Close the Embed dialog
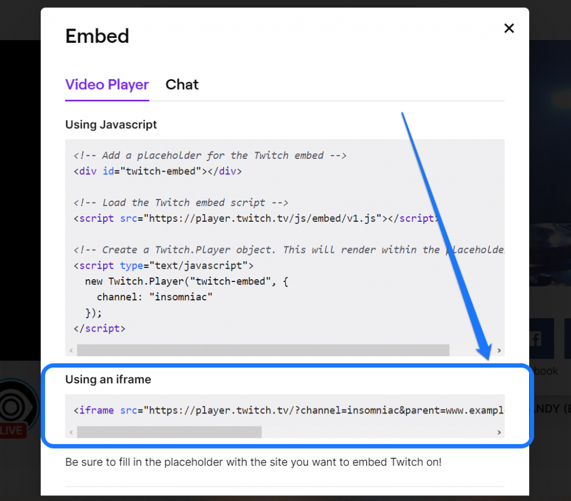This screenshot has height=501, width=571. [x=509, y=28]
